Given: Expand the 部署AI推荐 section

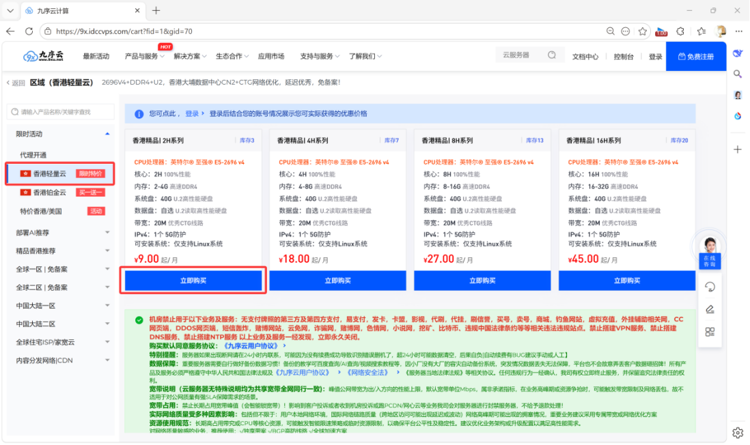Looking at the screenshot, I should pyautogui.click(x=61, y=233).
